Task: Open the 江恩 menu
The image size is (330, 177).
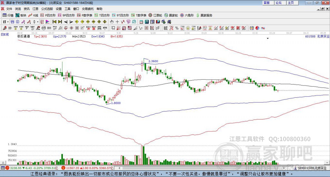Action: tap(35, 9)
